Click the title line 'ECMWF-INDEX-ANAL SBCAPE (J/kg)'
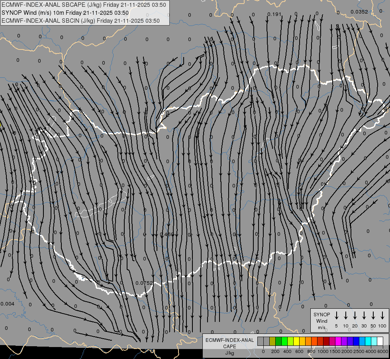 click(84, 5)
